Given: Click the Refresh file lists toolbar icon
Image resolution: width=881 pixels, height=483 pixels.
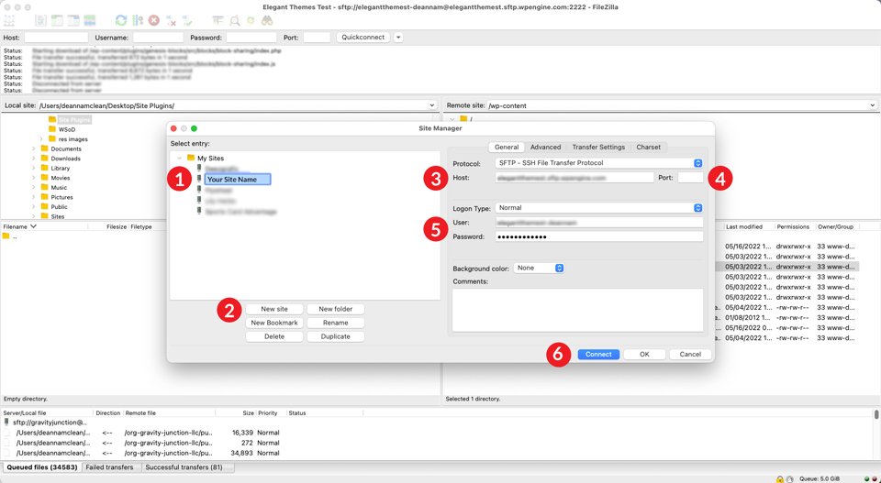Looking at the screenshot, I should [121, 19].
